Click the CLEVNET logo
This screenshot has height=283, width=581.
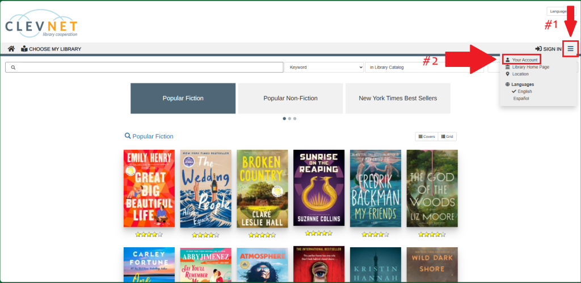tap(41, 24)
